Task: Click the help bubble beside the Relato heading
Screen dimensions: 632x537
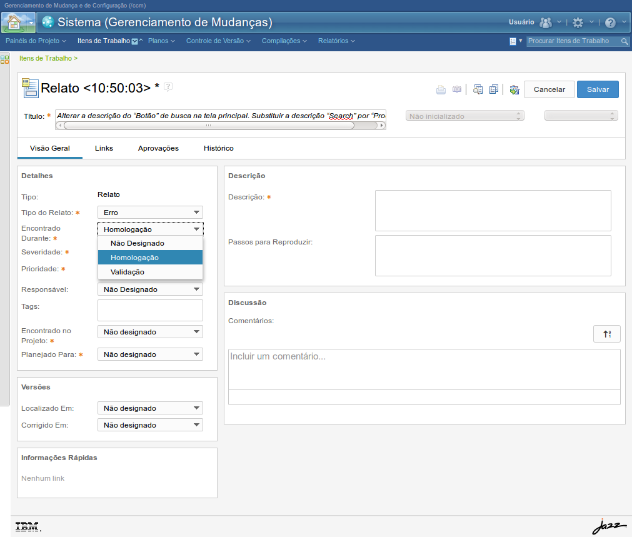Action: 168,87
